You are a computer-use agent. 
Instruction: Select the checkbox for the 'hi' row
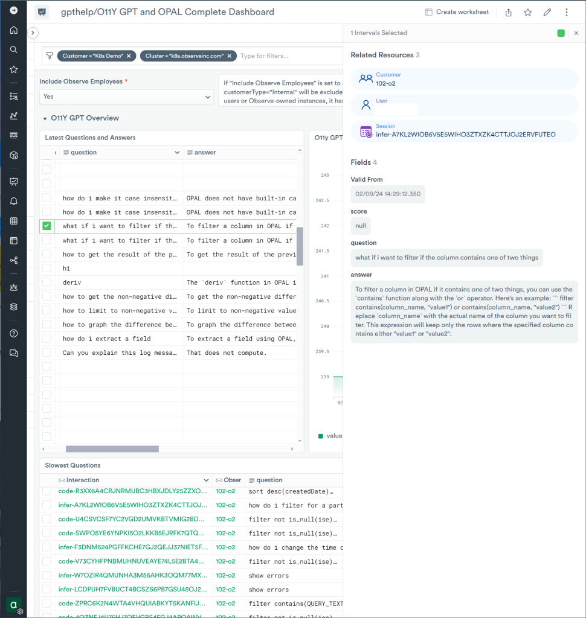(x=47, y=268)
